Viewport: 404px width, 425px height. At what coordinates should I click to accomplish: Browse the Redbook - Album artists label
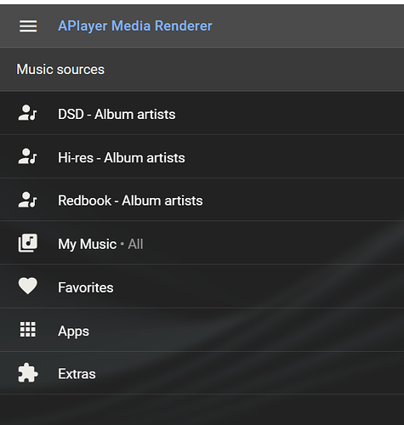(x=130, y=201)
